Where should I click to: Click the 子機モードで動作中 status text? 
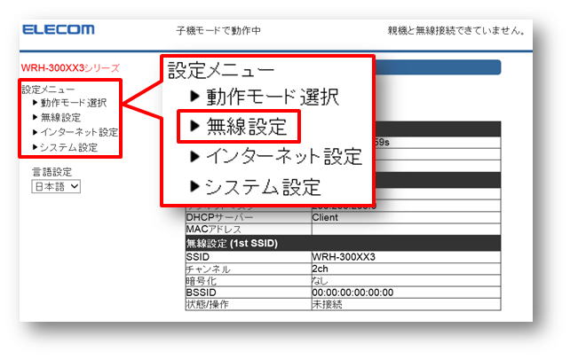click(218, 30)
